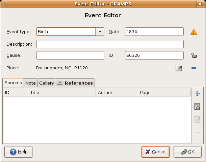206x162 pixels.
Task: Click the date validation warning icon
Action: tap(194, 32)
